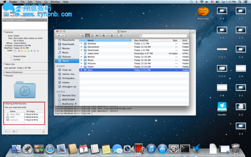Screen dimensions: 251x157
Task: Launch Safari from the Dock
Action: pos(50,149)
